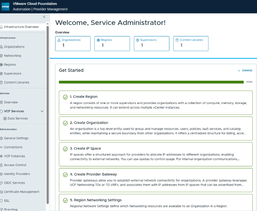The image size is (257, 211).
Task: Click the Organizations sidebar icon
Action: 1,47
